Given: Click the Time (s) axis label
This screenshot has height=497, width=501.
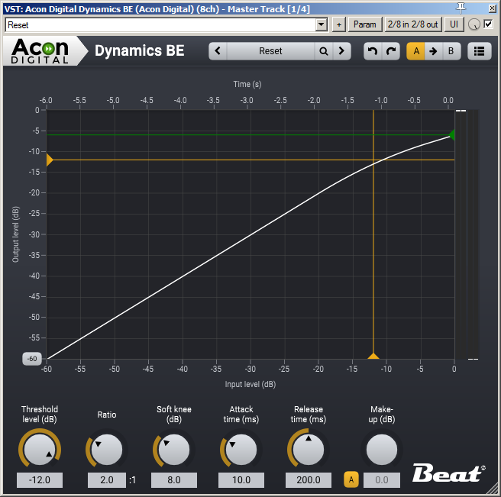Looking at the screenshot, I should 247,84.
